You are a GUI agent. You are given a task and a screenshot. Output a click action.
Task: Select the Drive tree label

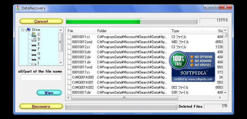36,30
